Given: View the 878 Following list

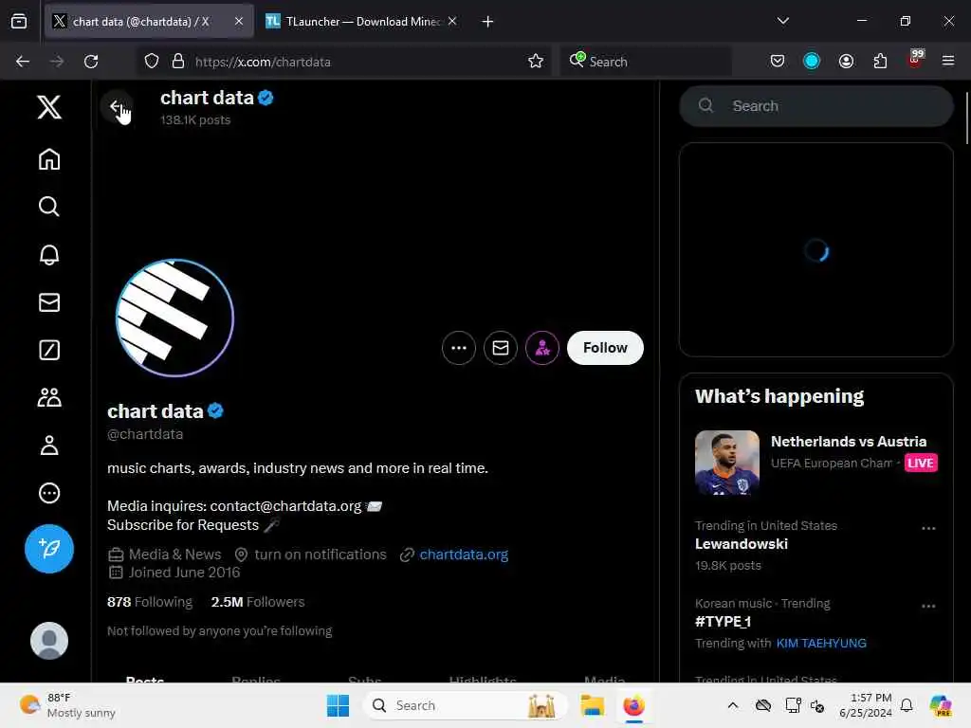Looking at the screenshot, I should click(x=150, y=602).
